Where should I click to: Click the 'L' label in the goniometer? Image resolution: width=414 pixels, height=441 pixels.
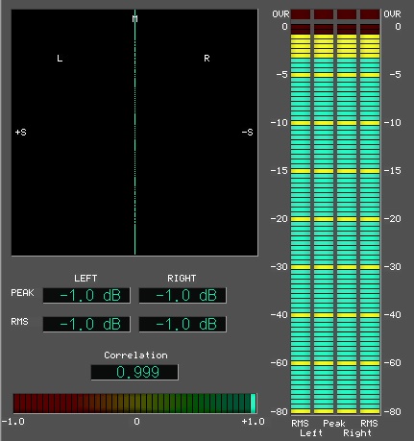[x=60, y=59]
